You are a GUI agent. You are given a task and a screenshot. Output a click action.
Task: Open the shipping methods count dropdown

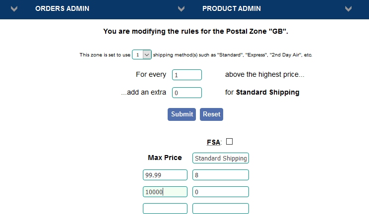142,55
